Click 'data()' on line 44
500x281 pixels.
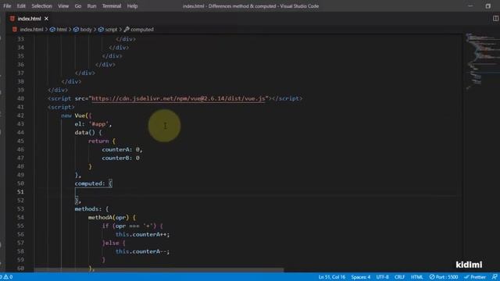(x=85, y=133)
